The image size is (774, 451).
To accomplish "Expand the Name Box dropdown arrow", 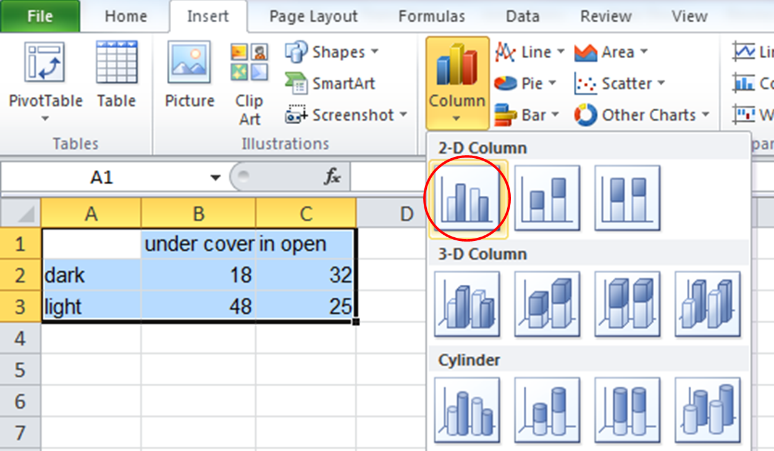I will tap(215, 178).
